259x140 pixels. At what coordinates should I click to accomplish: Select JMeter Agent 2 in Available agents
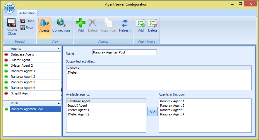point(106,114)
